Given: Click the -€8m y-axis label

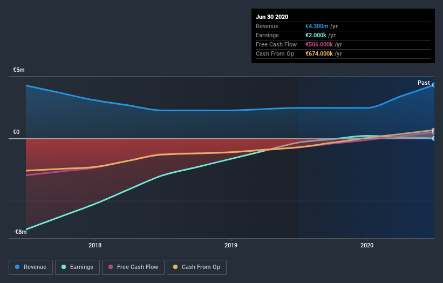Looking at the screenshot, I should (x=20, y=232).
